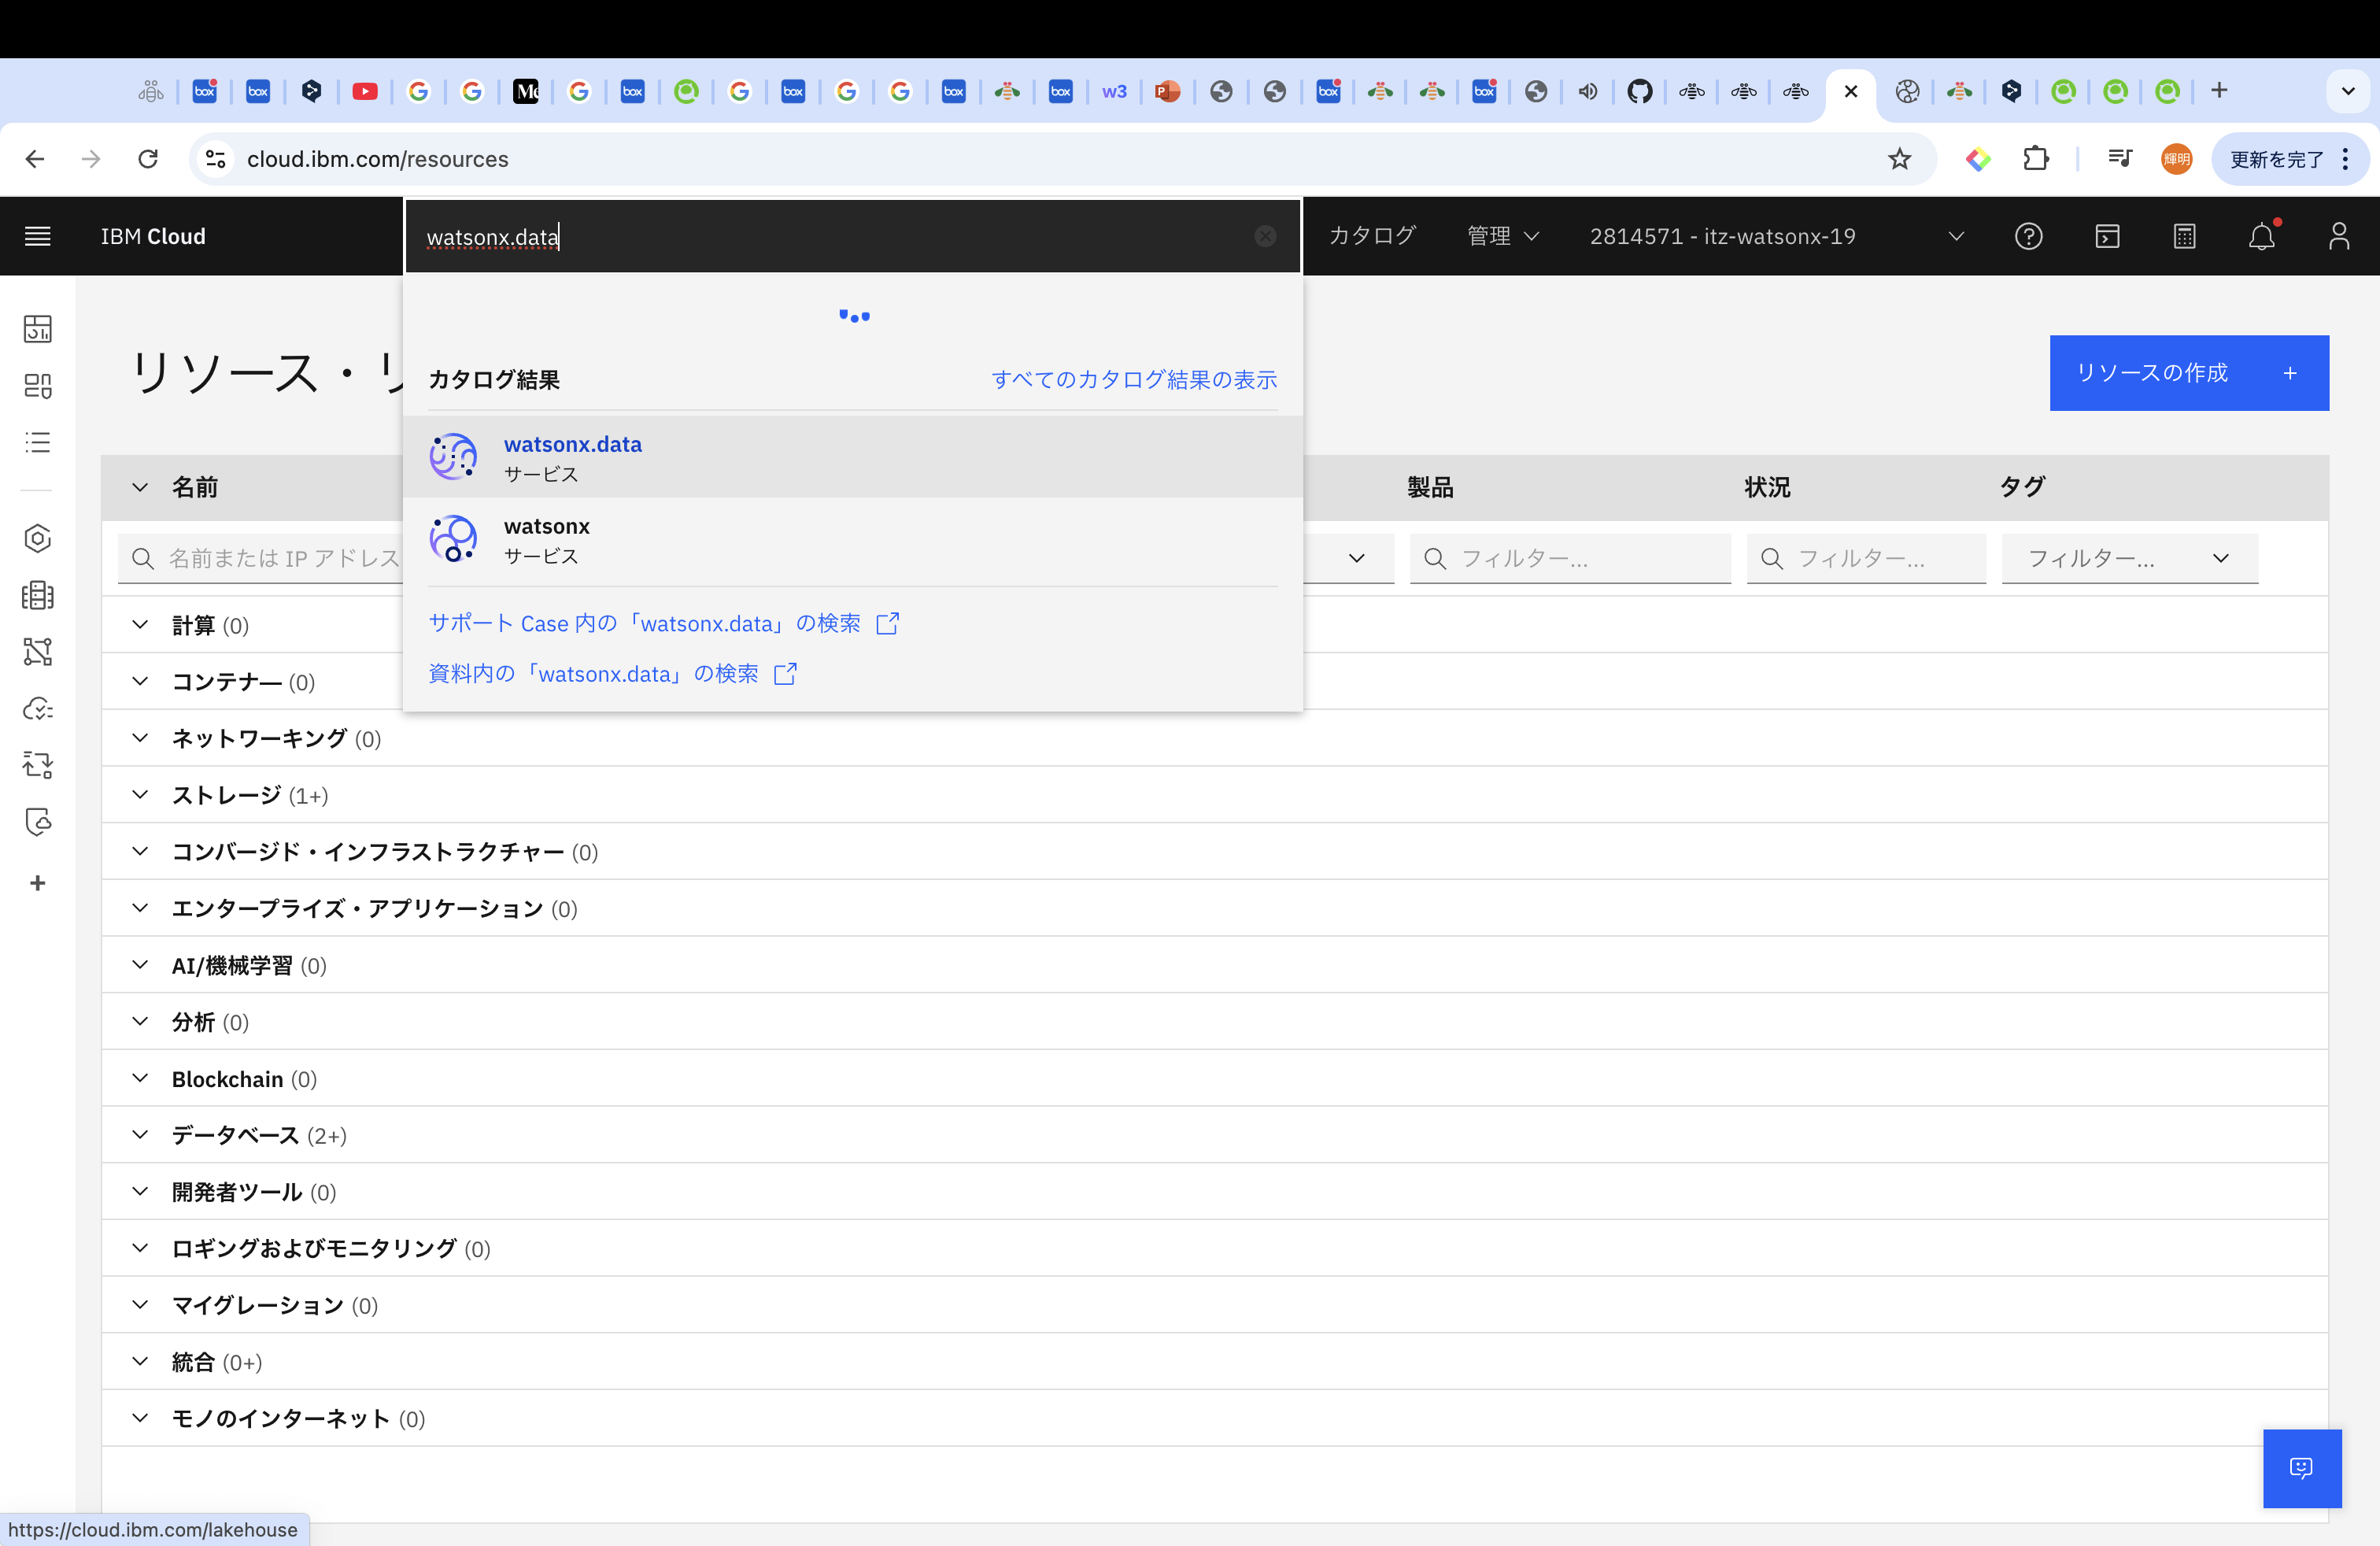Open the IBM Cloud hamburger navigation menu
Viewport: 2380px width, 1546px height.
37,236
